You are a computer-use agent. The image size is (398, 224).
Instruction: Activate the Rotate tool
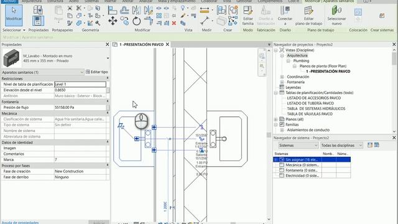point(137,21)
